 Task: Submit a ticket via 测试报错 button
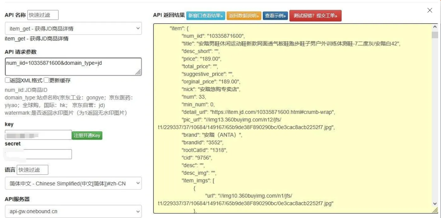coord(315,15)
